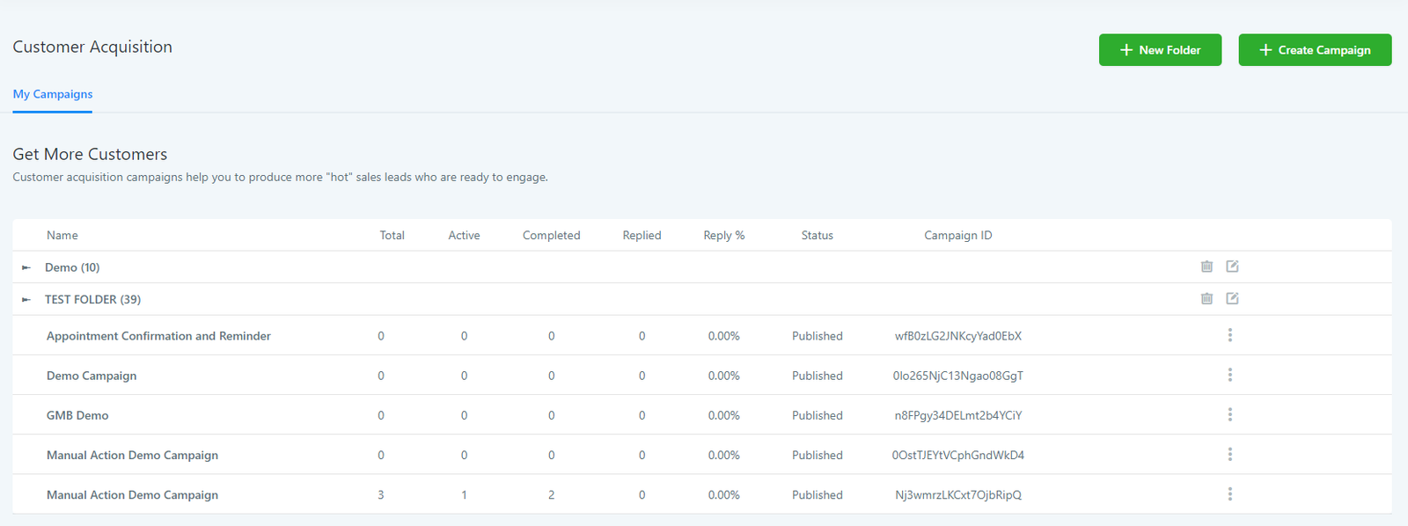Click the Name column header
Image resolution: width=1408 pixels, height=526 pixels.
62,236
